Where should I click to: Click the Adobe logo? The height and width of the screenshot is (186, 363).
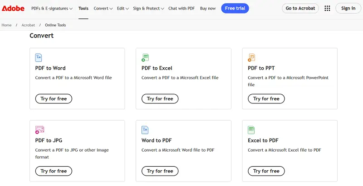point(13,8)
